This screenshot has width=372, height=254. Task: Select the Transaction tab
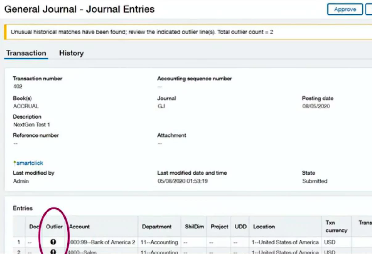26,53
